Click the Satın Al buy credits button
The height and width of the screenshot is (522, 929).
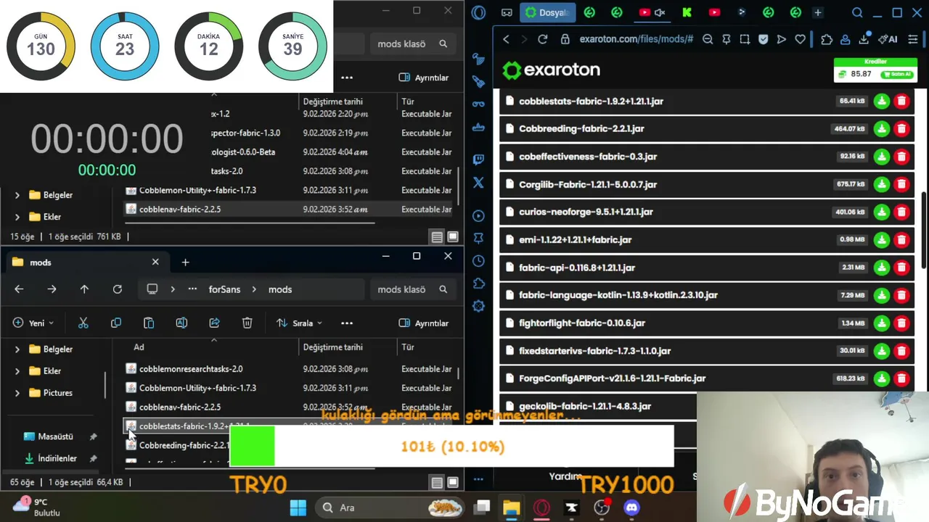(896, 74)
